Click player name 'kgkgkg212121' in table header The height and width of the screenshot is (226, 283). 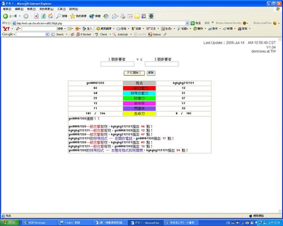(x=183, y=83)
